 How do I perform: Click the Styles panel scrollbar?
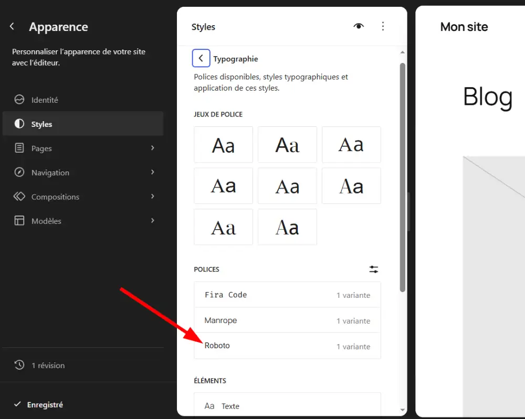(403, 177)
